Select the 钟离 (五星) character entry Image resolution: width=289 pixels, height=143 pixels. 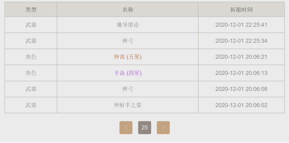(x=128, y=57)
